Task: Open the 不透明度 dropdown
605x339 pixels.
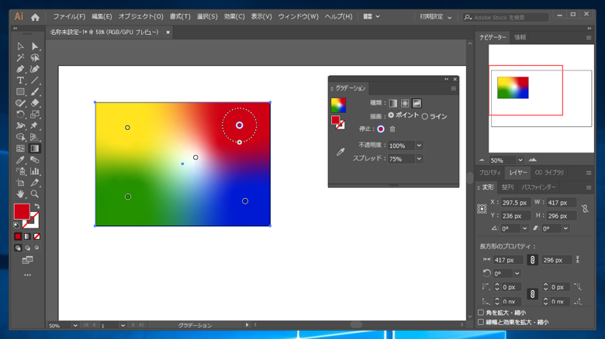Action: tap(419, 146)
